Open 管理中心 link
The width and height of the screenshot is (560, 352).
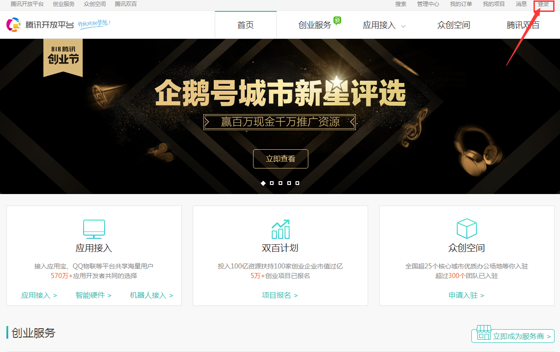[428, 4]
